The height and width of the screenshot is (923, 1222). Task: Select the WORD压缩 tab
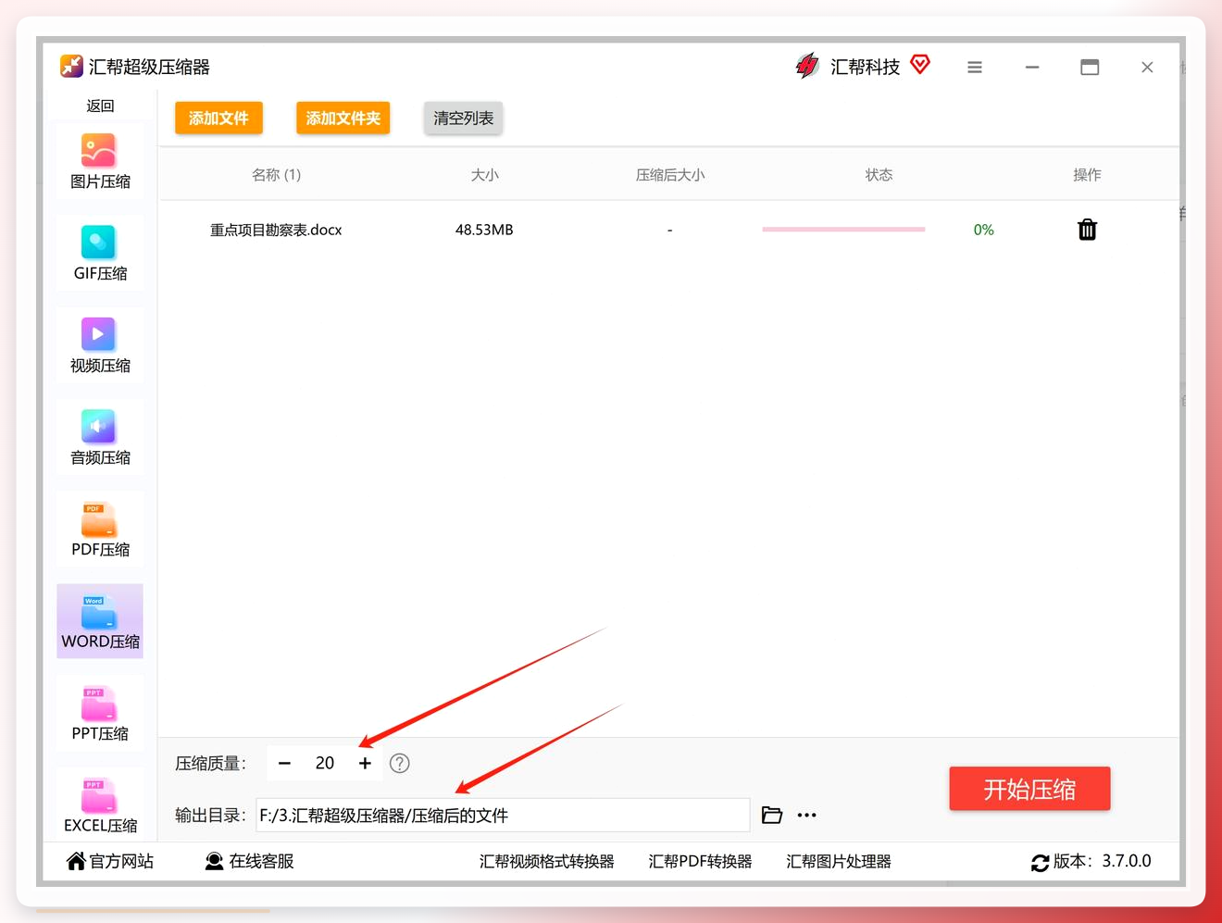click(100, 621)
